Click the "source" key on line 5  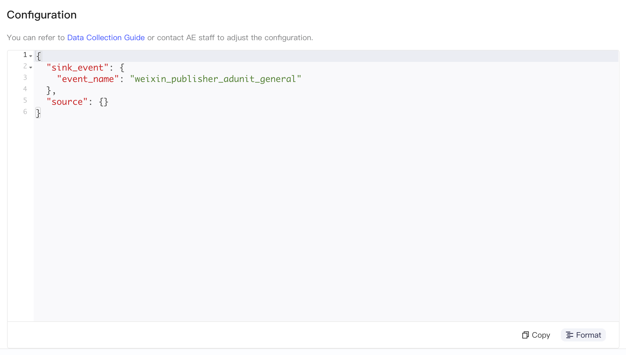coord(67,102)
